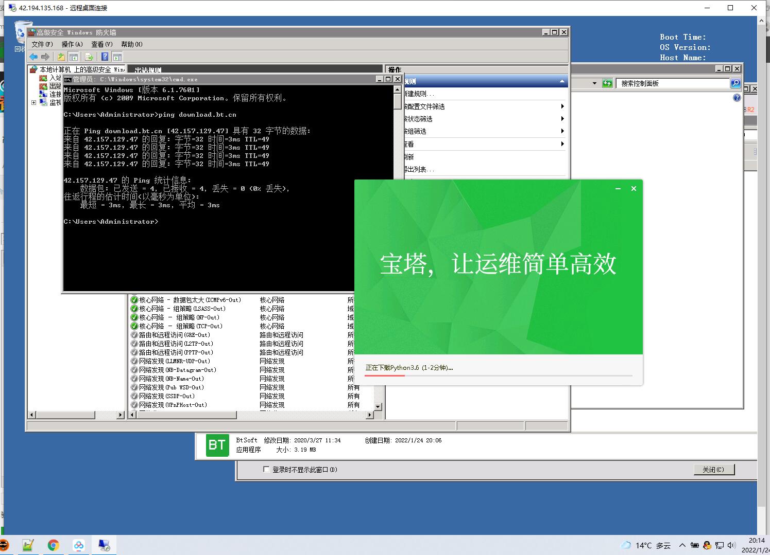Select the inbound rules tree icon

click(x=43, y=78)
